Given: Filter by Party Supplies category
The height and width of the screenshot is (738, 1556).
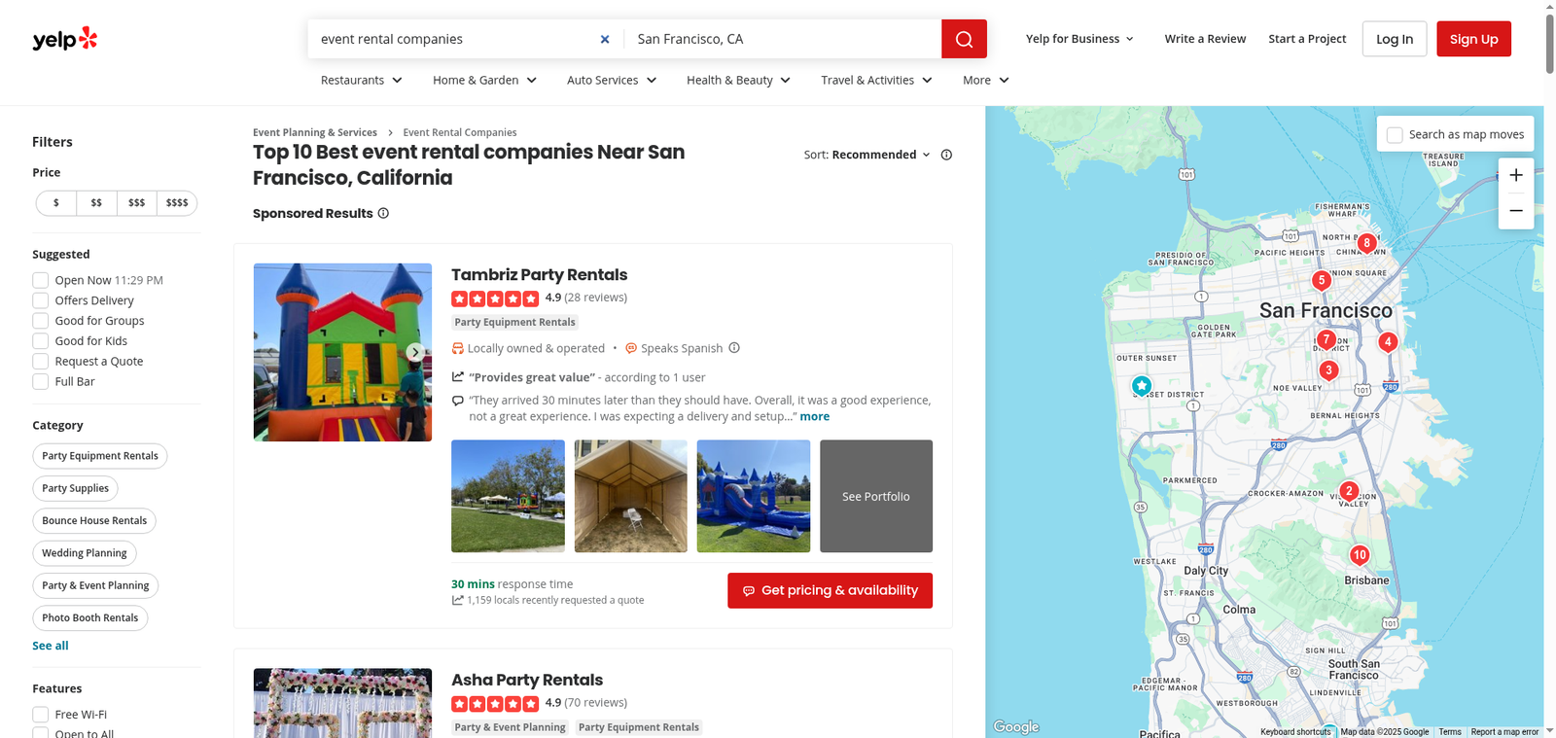Looking at the screenshot, I should pyautogui.click(x=76, y=488).
